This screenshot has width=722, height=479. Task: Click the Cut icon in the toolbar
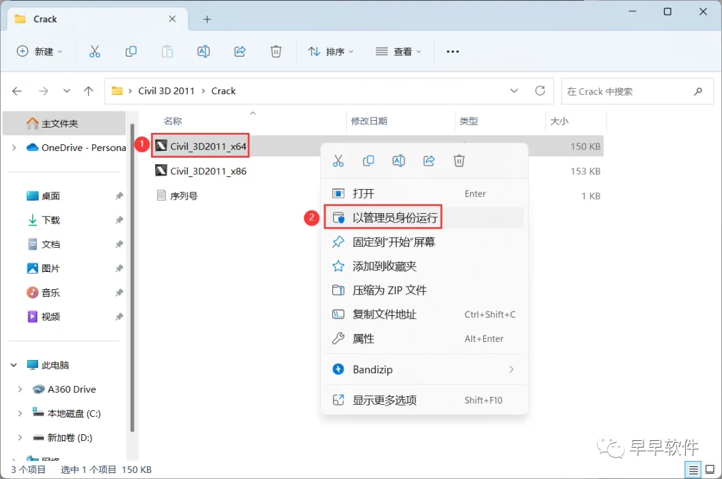point(94,51)
